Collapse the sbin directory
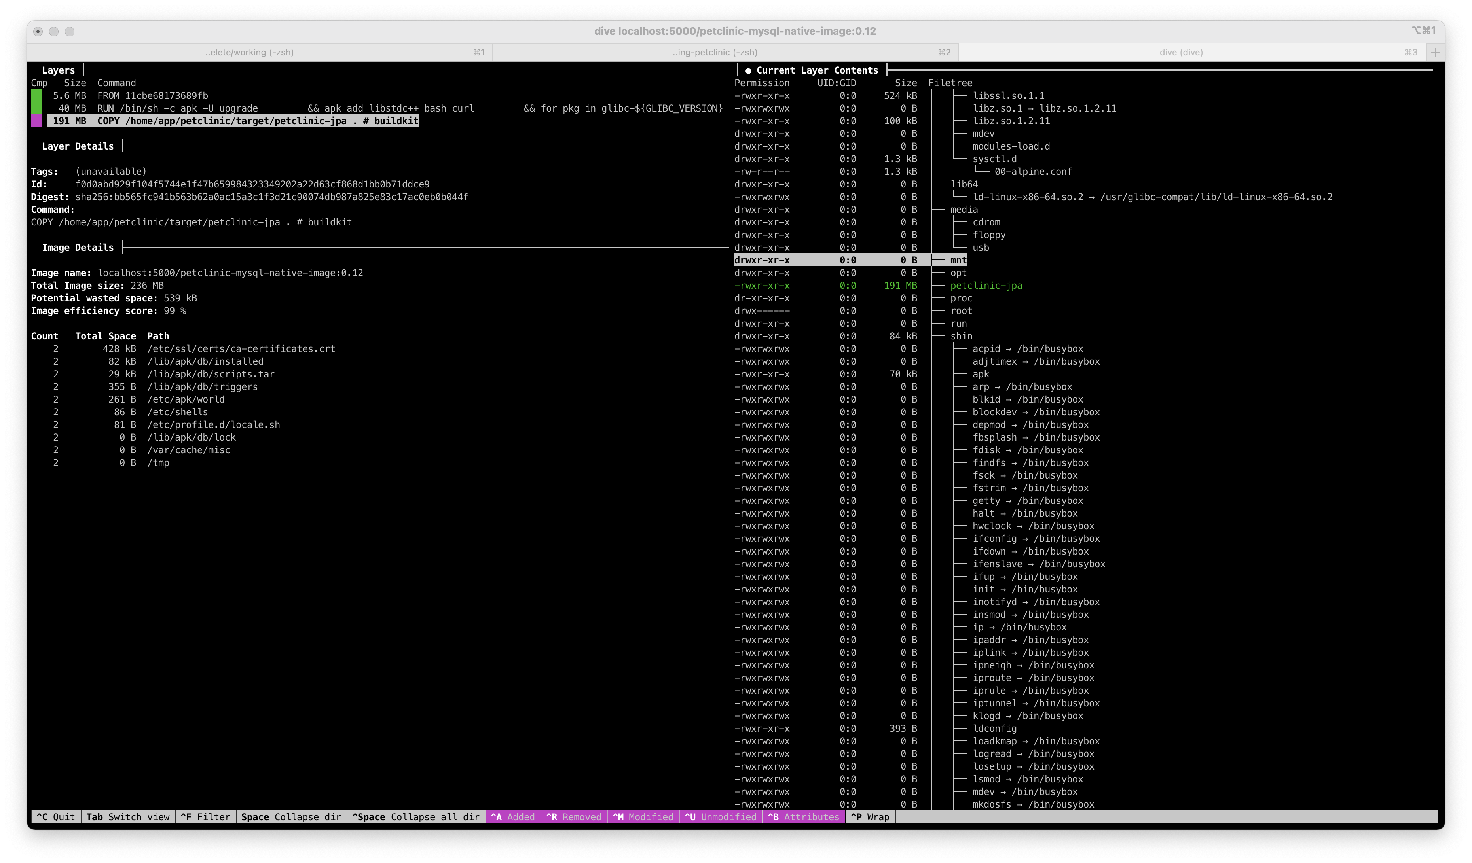 [961, 336]
